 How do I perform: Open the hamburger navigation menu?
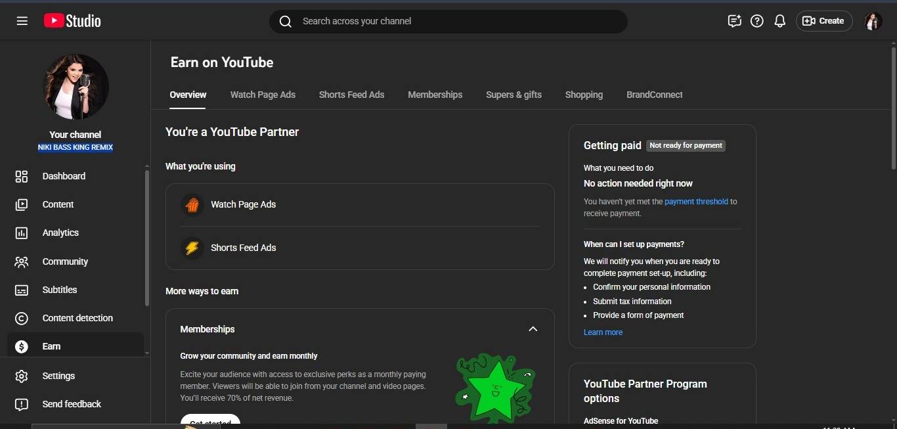tap(22, 21)
